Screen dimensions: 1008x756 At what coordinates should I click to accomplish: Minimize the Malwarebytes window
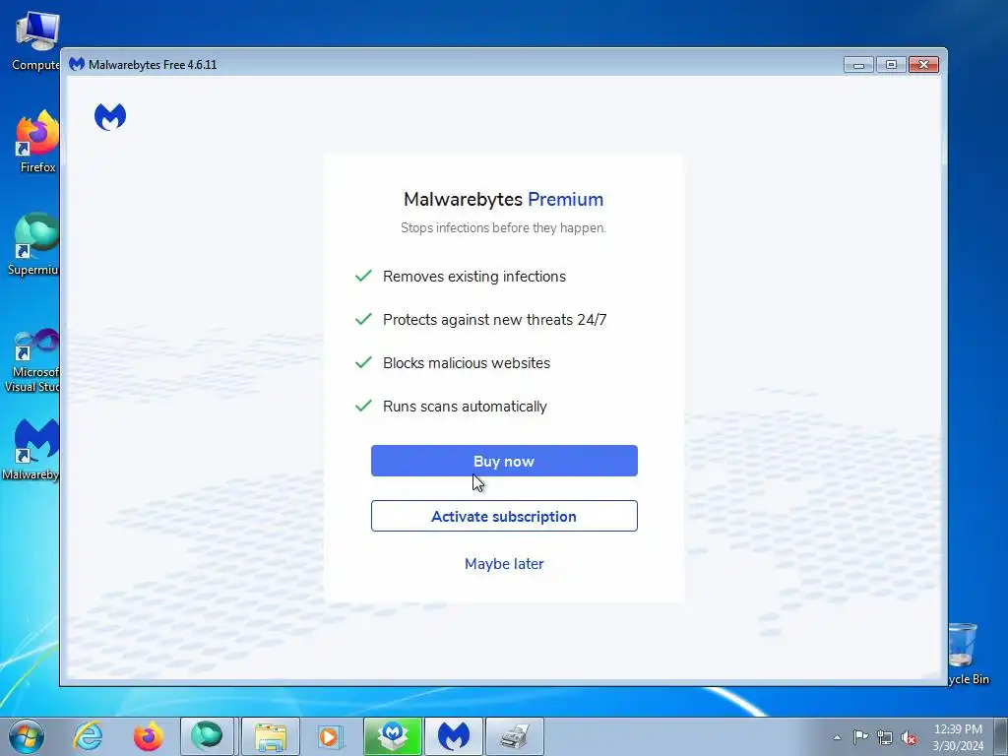858,64
